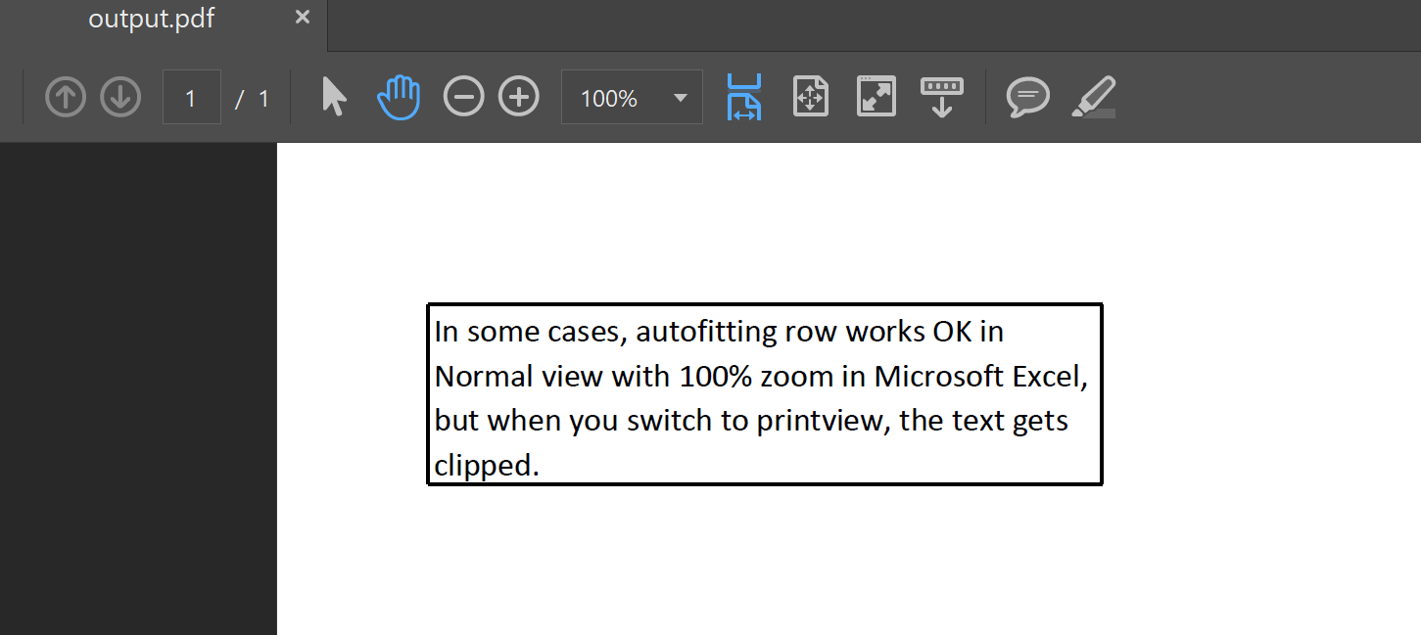Click the dark area beside the page
1421x635 pixels.
tap(137, 391)
